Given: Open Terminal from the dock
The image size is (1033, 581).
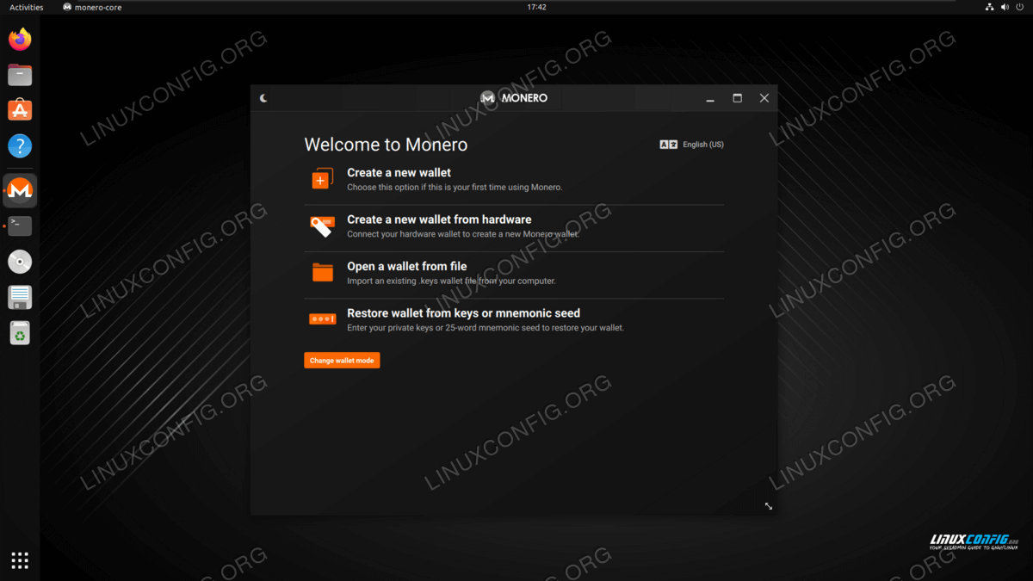Looking at the screenshot, I should point(20,226).
